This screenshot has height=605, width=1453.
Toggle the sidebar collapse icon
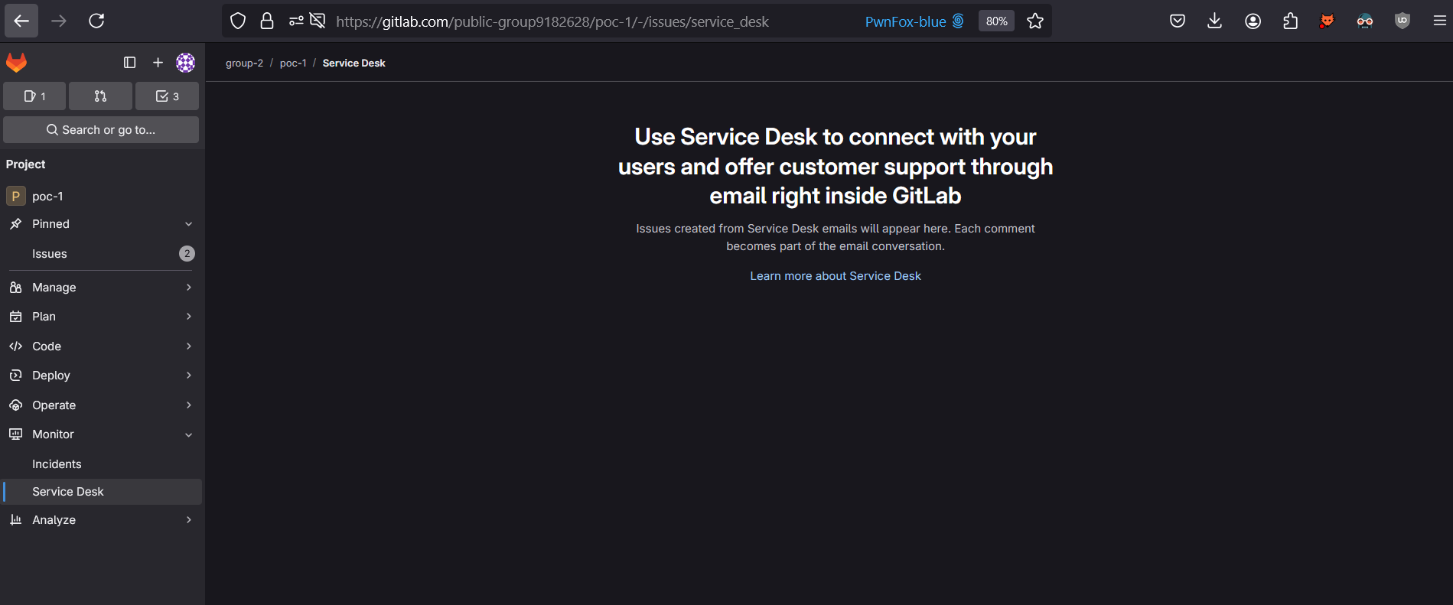pos(129,63)
